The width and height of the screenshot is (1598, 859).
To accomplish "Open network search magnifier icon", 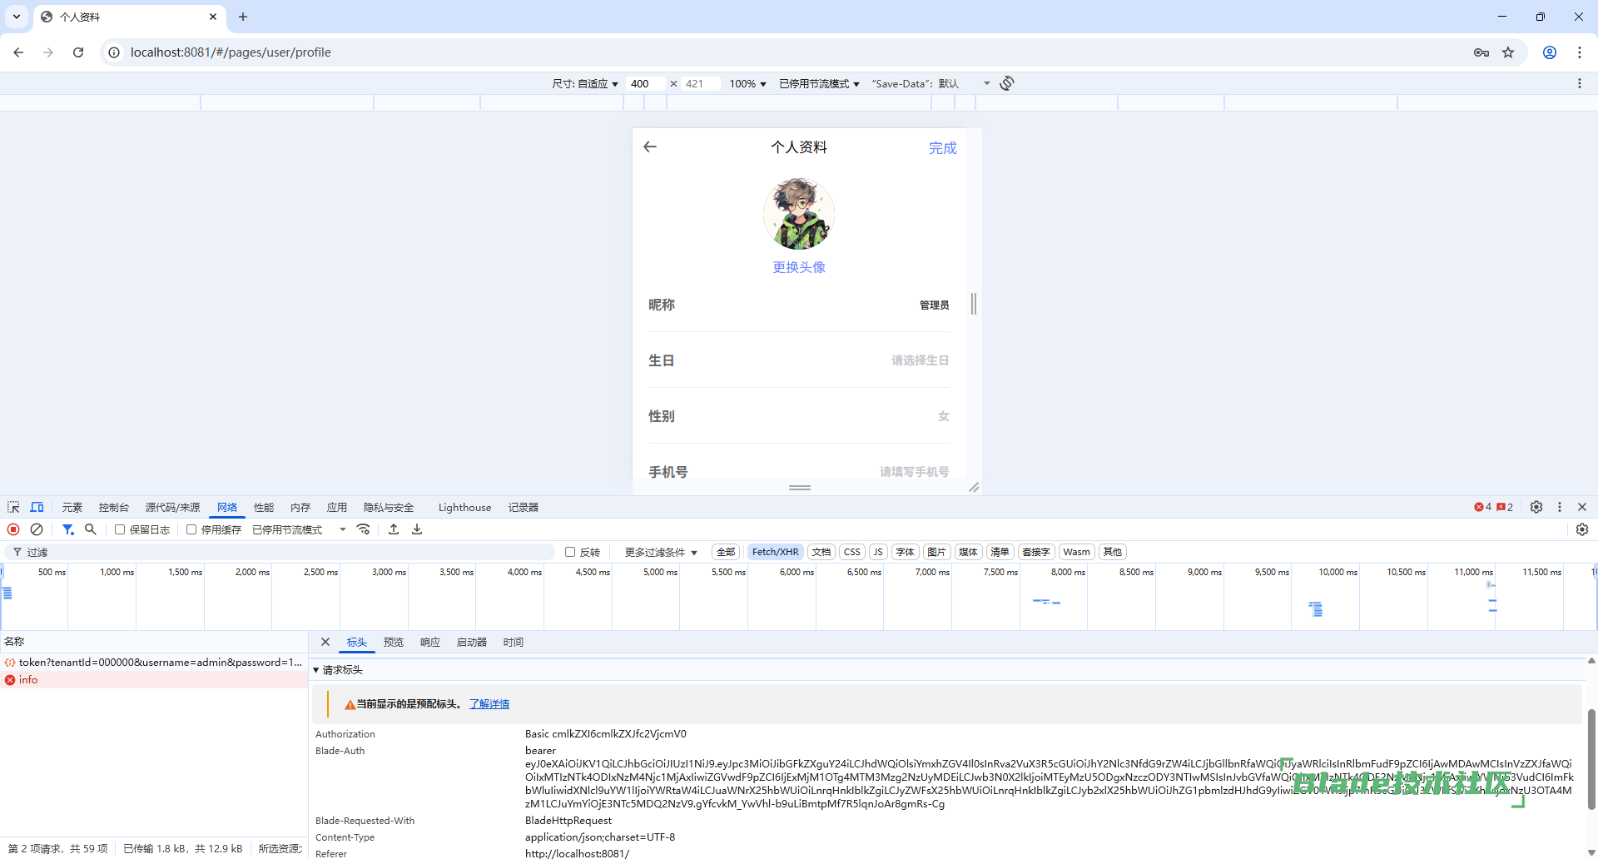I will coord(91,529).
